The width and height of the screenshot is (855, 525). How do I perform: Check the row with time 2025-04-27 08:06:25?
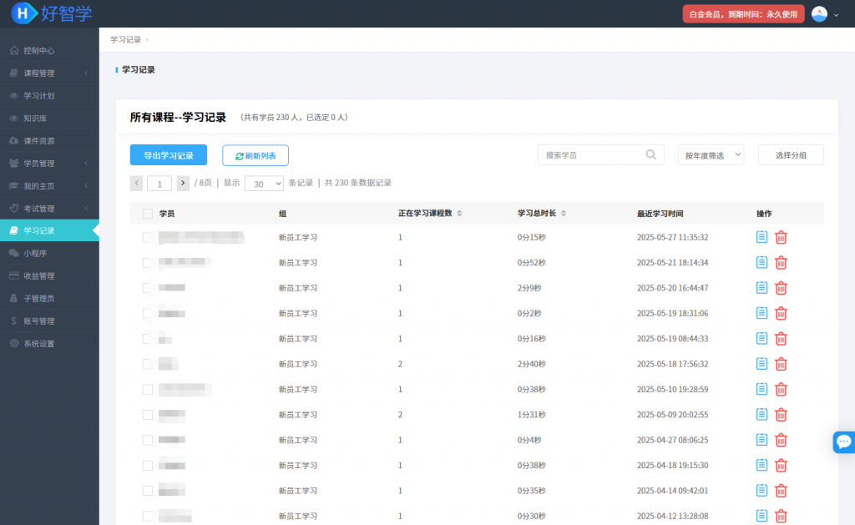coord(147,440)
